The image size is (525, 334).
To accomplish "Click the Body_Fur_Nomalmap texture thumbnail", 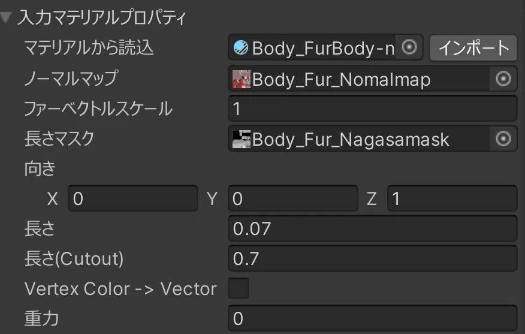I will [x=242, y=79].
